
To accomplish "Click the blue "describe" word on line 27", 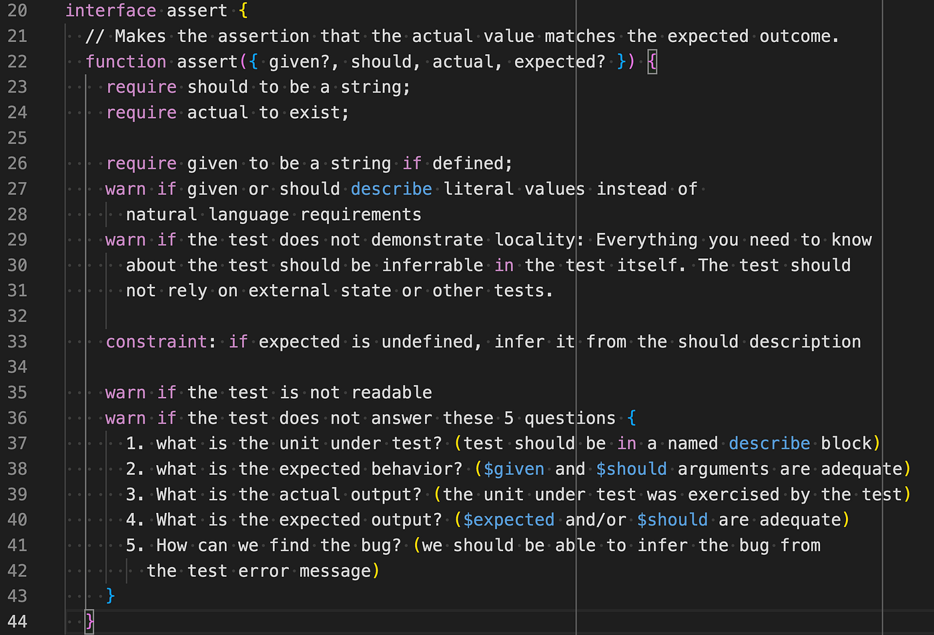I will (391, 189).
